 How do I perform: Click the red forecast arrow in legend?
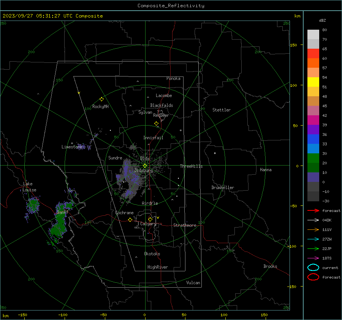coord(313,210)
